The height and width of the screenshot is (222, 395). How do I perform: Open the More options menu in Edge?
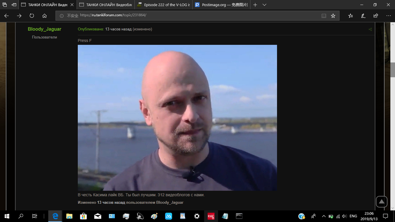coord(388,15)
